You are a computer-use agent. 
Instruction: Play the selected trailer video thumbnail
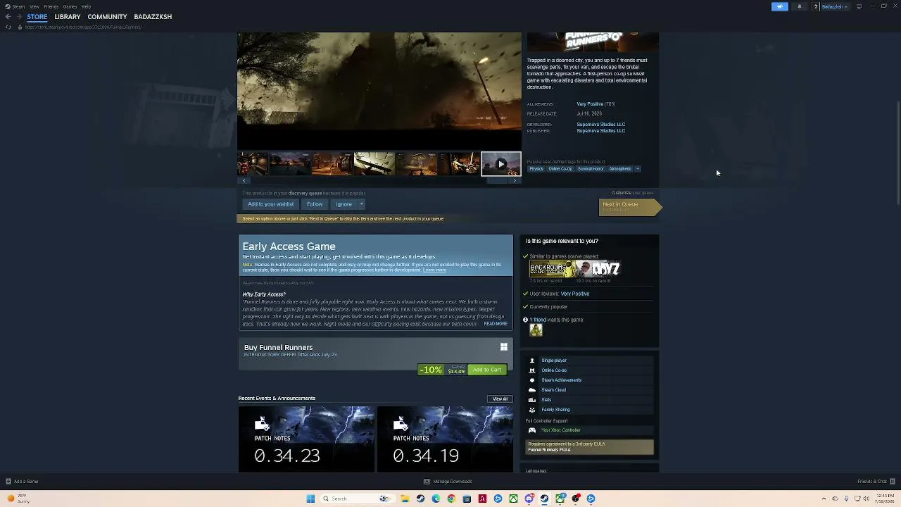tap(501, 164)
